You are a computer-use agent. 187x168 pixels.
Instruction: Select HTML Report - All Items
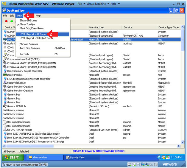(x=43, y=34)
